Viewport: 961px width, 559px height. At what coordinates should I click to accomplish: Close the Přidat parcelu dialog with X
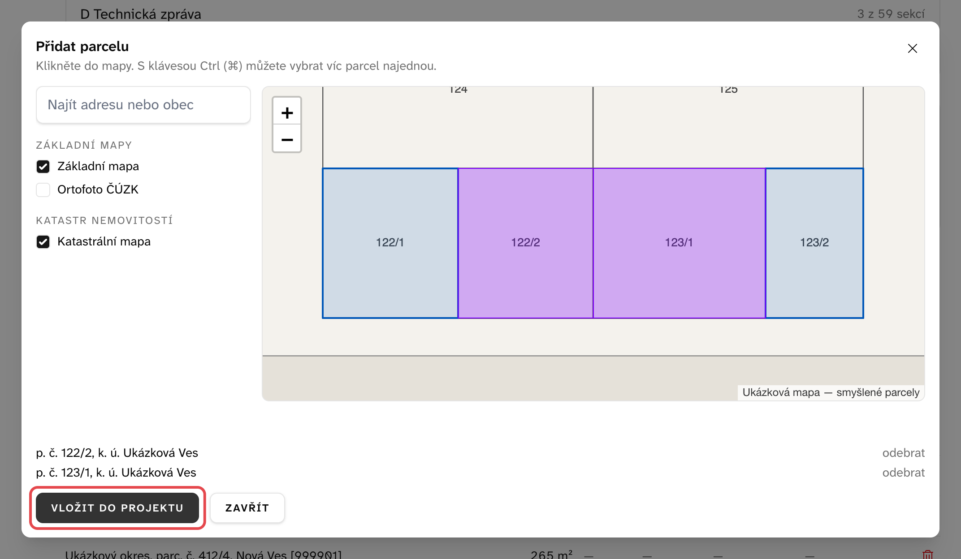(x=912, y=48)
